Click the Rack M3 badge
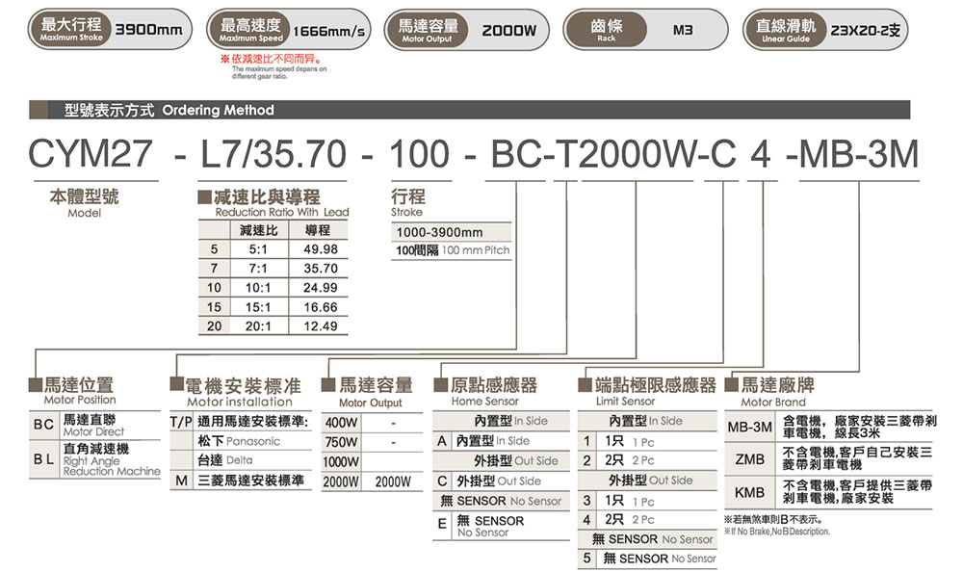 (x=646, y=30)
